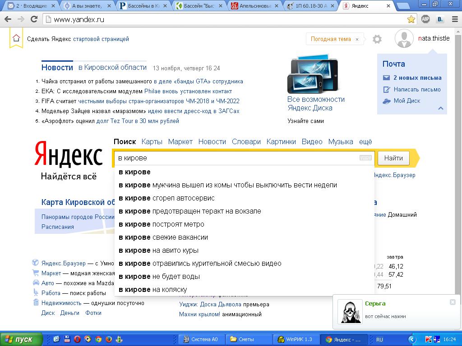Open the стартовой страницей link

pyautogui.click(x=101, y=39)
